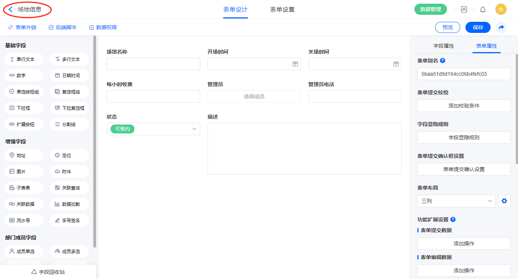Open the 表单外链 link
Image resolution: width=518 pixels, height=279 pixels.
pyautogui.click(x=23, y=27)
